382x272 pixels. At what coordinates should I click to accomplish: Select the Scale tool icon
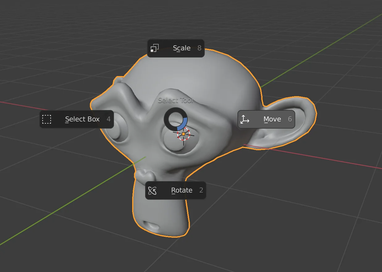[154, 48]
